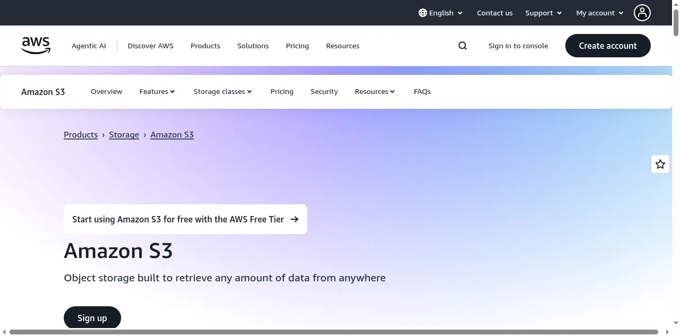Click the Storage breadcrumb link
This screenshot has width=680, height=336.
click(124, 135)
